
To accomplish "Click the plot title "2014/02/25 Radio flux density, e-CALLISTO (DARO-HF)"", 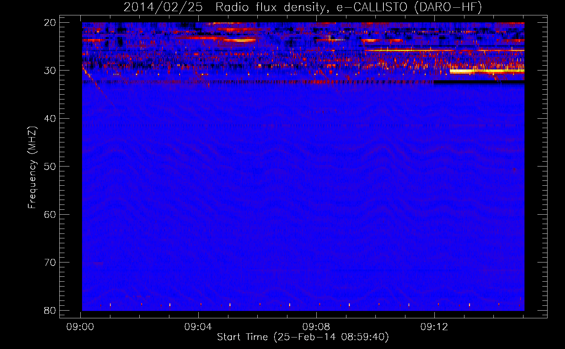I will point(303,7).
